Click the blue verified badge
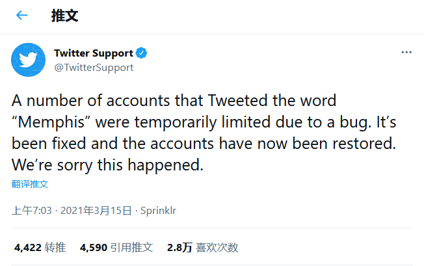 pos(142,53)
